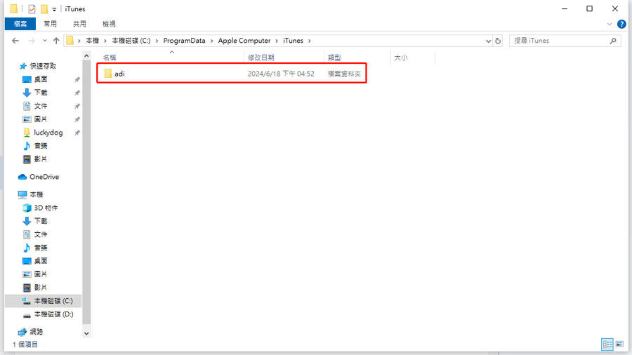Click the Back navigation arrow
This screenshot has height=355, width=632.
tap(15, 41)
